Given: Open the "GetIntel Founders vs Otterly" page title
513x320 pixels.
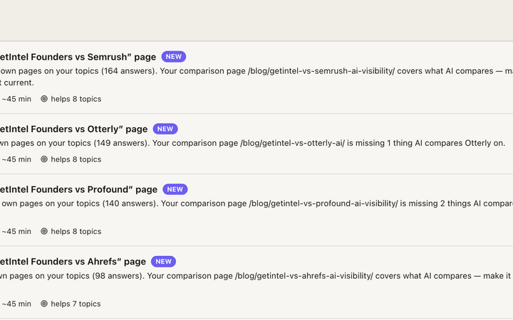Looking at the screenshot, I should (73, 129).
